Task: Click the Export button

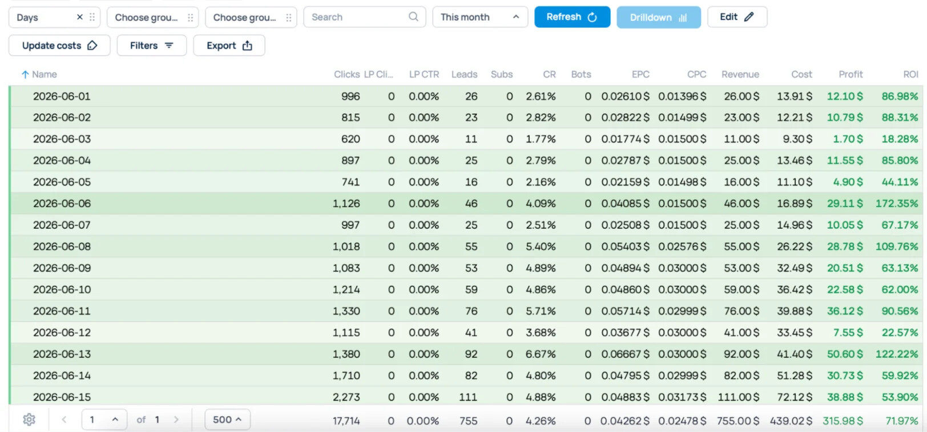Action: point(229,46)
